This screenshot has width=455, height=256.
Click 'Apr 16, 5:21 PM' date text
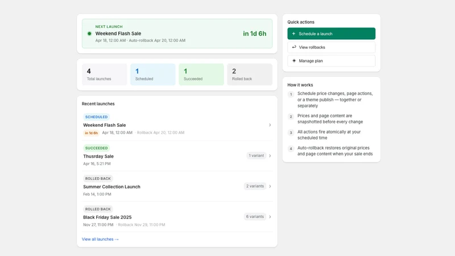[97, 164]
